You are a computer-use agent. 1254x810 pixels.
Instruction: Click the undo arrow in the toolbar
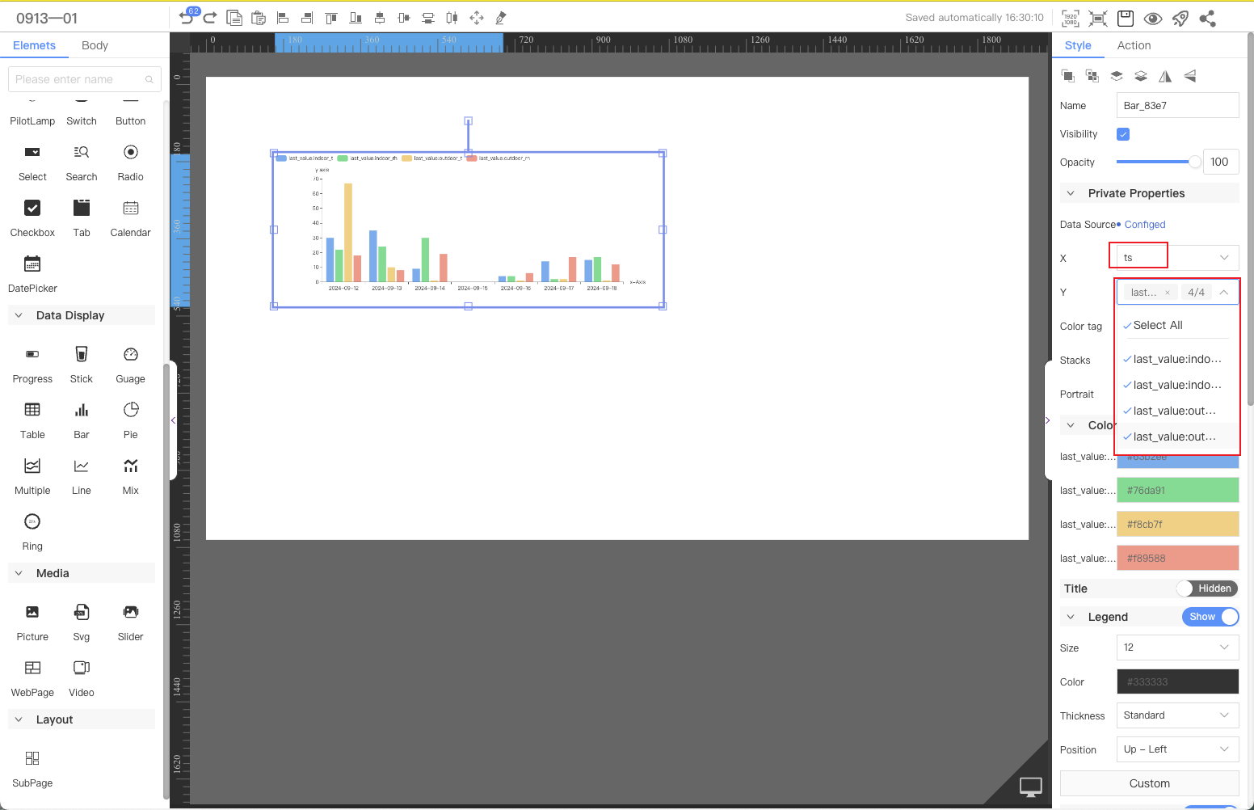(186, 18)
